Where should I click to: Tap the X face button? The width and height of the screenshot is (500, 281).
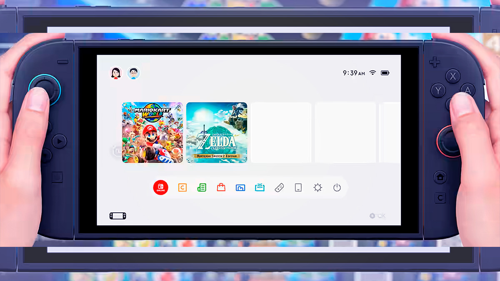(453, 76)
